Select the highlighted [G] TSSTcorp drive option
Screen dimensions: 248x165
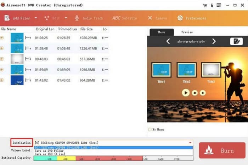tap(114, 148)
